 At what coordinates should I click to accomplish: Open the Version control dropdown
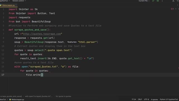click(x=19, y=1)
